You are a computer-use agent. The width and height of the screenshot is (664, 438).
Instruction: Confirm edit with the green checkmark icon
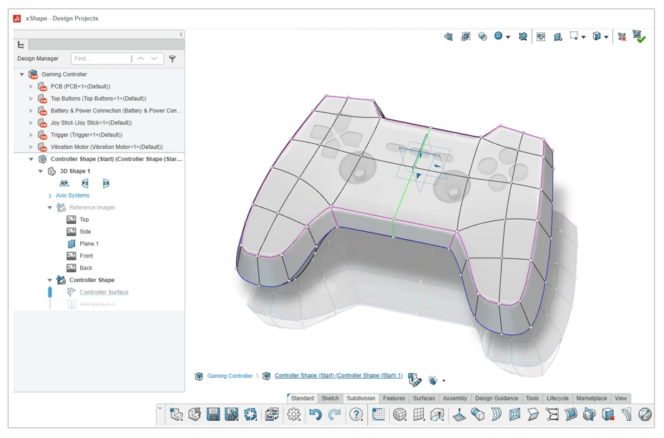point(639,36)
